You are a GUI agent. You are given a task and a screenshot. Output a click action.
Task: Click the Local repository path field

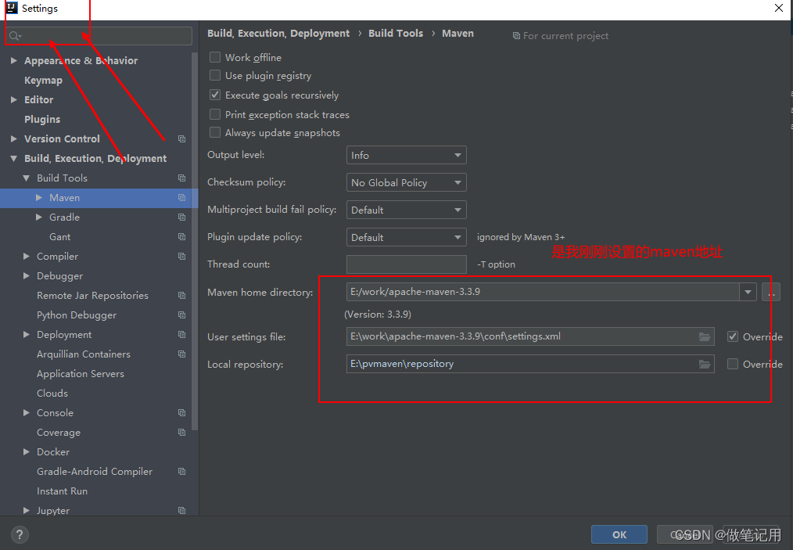[530, 364]
